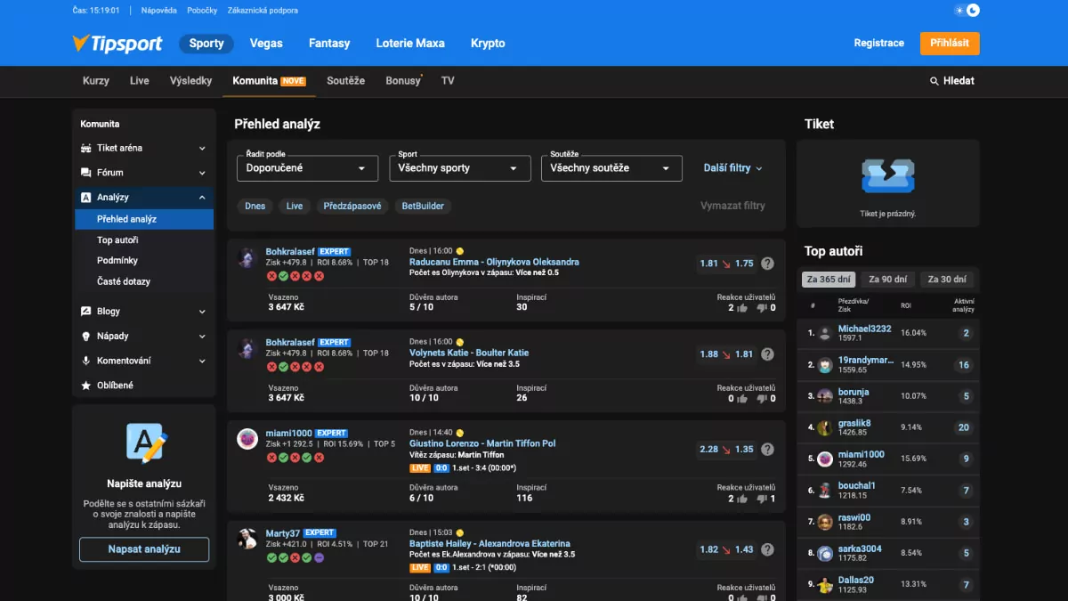Click the Marty37 author avatar
Viewport: 1068px width, 601px height.
point(247,538)
